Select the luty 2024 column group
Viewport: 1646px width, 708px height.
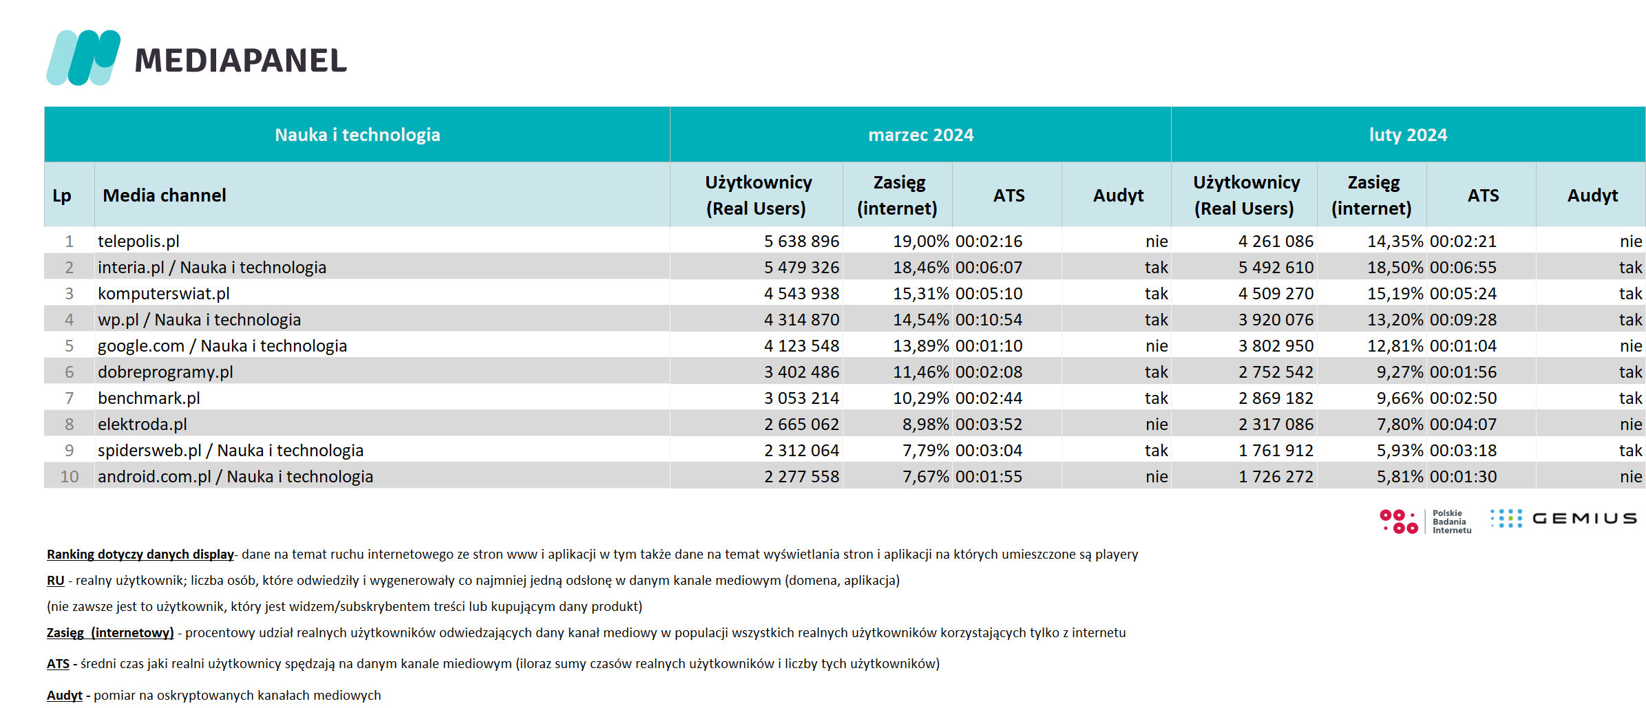coord(1408,135)
